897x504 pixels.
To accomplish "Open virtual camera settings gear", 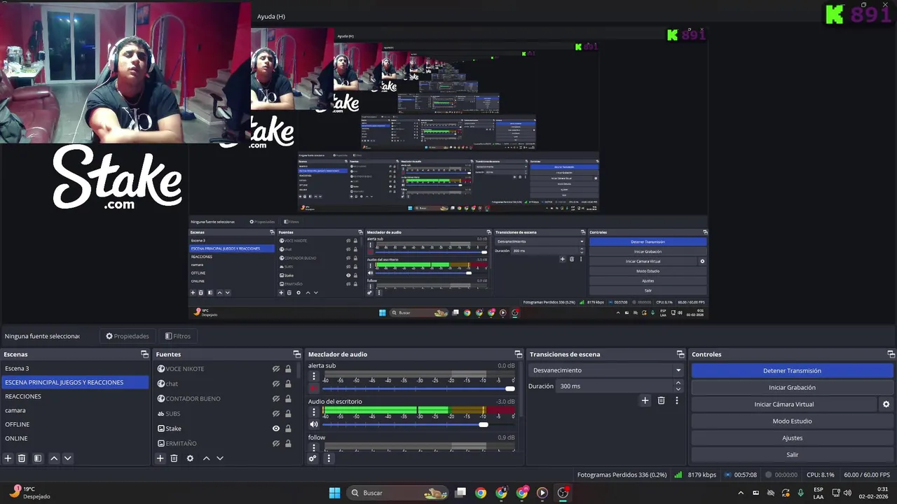I will pos(886,405).
